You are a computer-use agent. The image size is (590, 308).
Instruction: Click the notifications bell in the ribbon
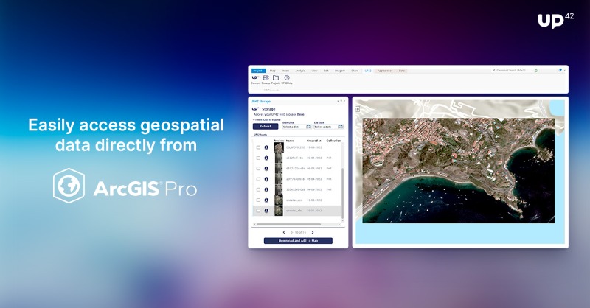[x=536, y=70]
